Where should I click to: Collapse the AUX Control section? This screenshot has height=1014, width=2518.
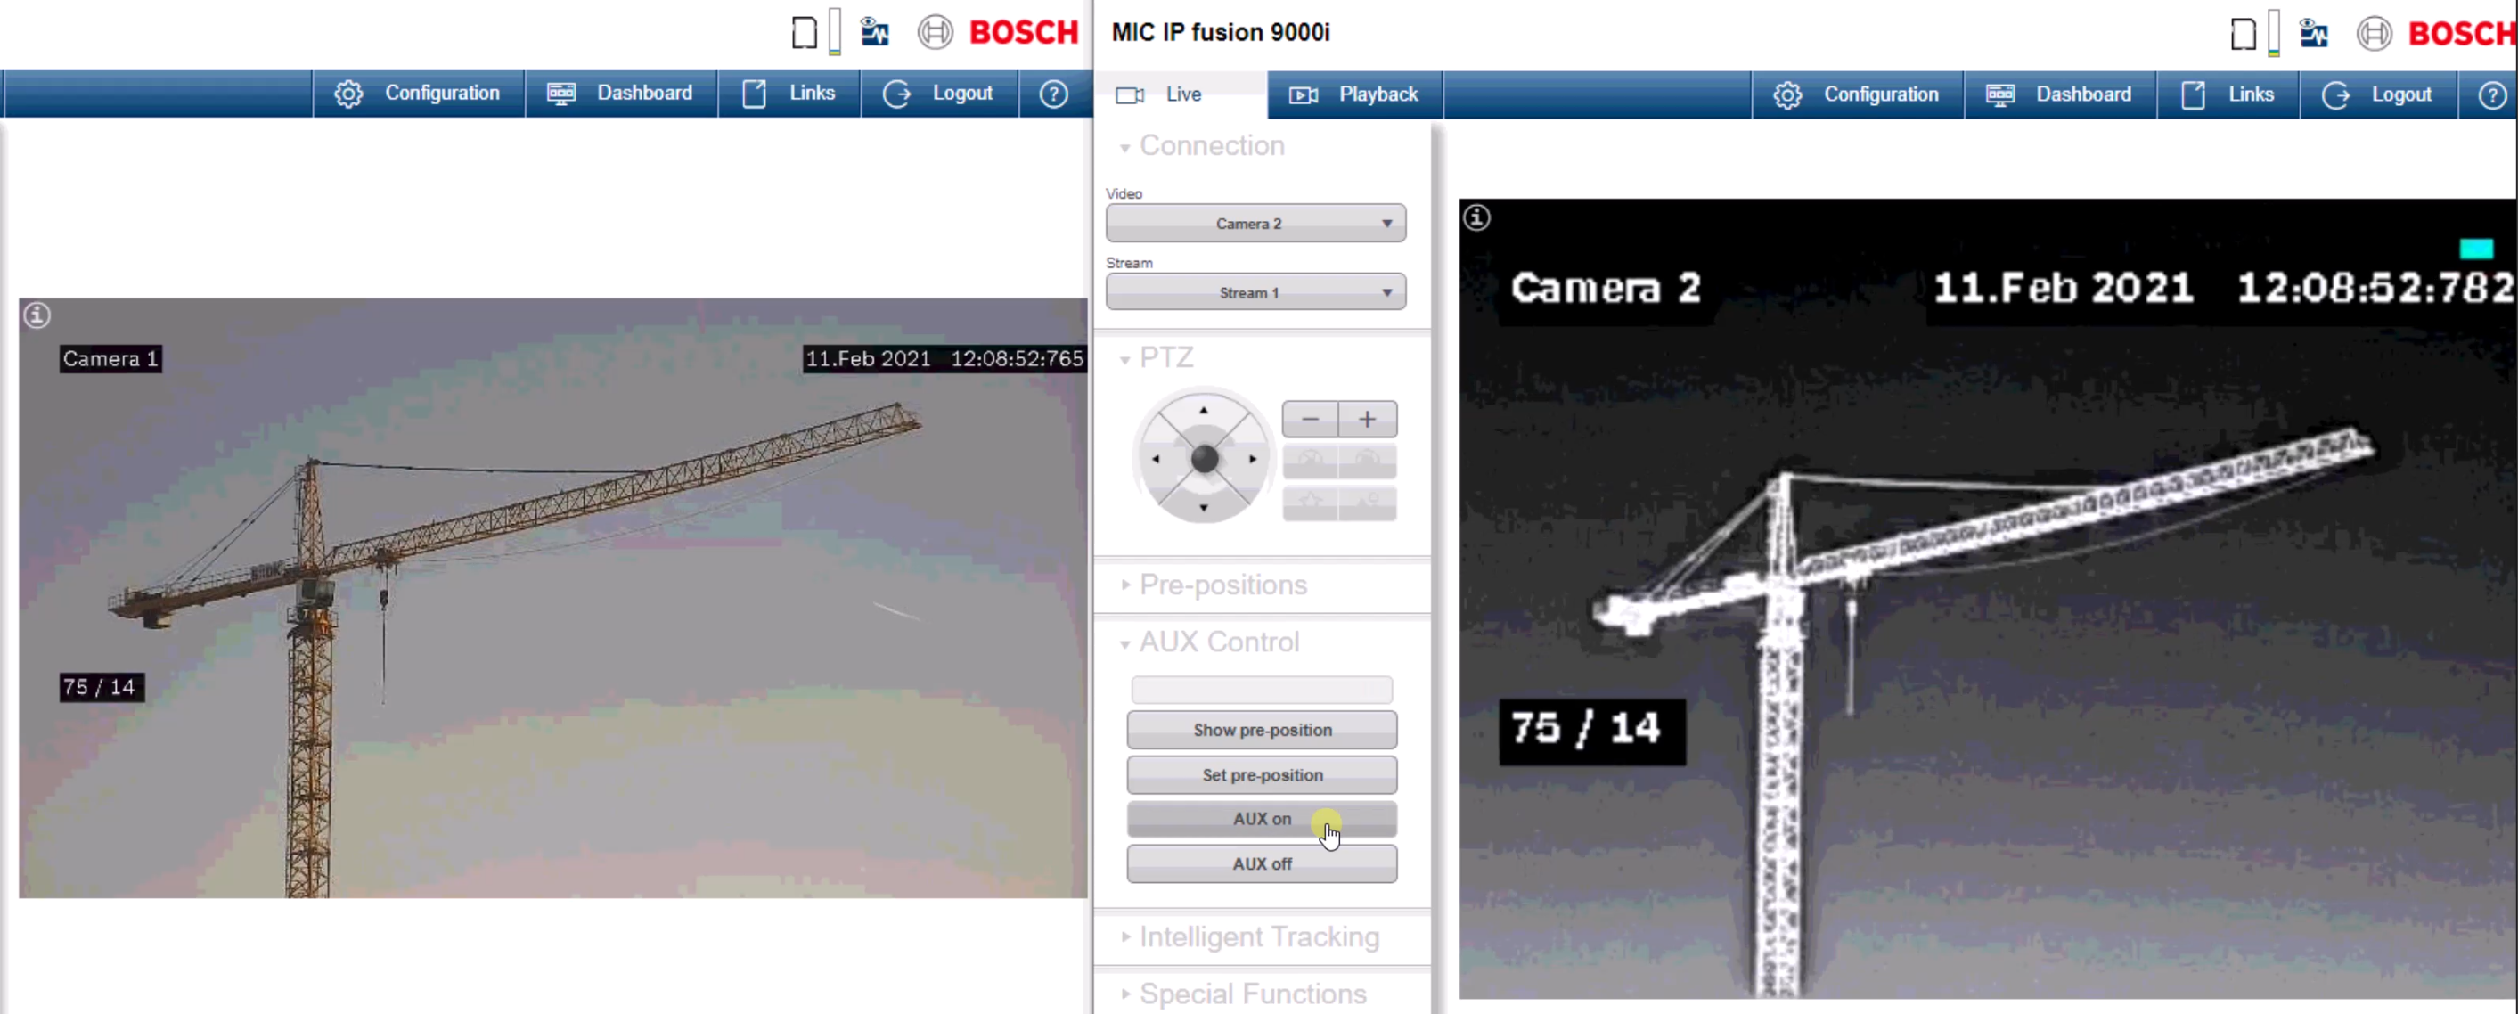click(x=1218, y=642)
